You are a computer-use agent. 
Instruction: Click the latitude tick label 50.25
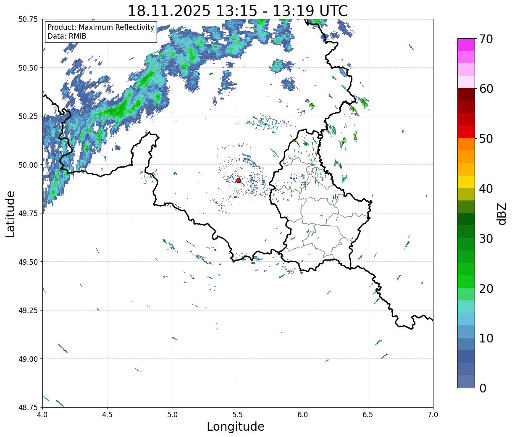pos(28,116)
